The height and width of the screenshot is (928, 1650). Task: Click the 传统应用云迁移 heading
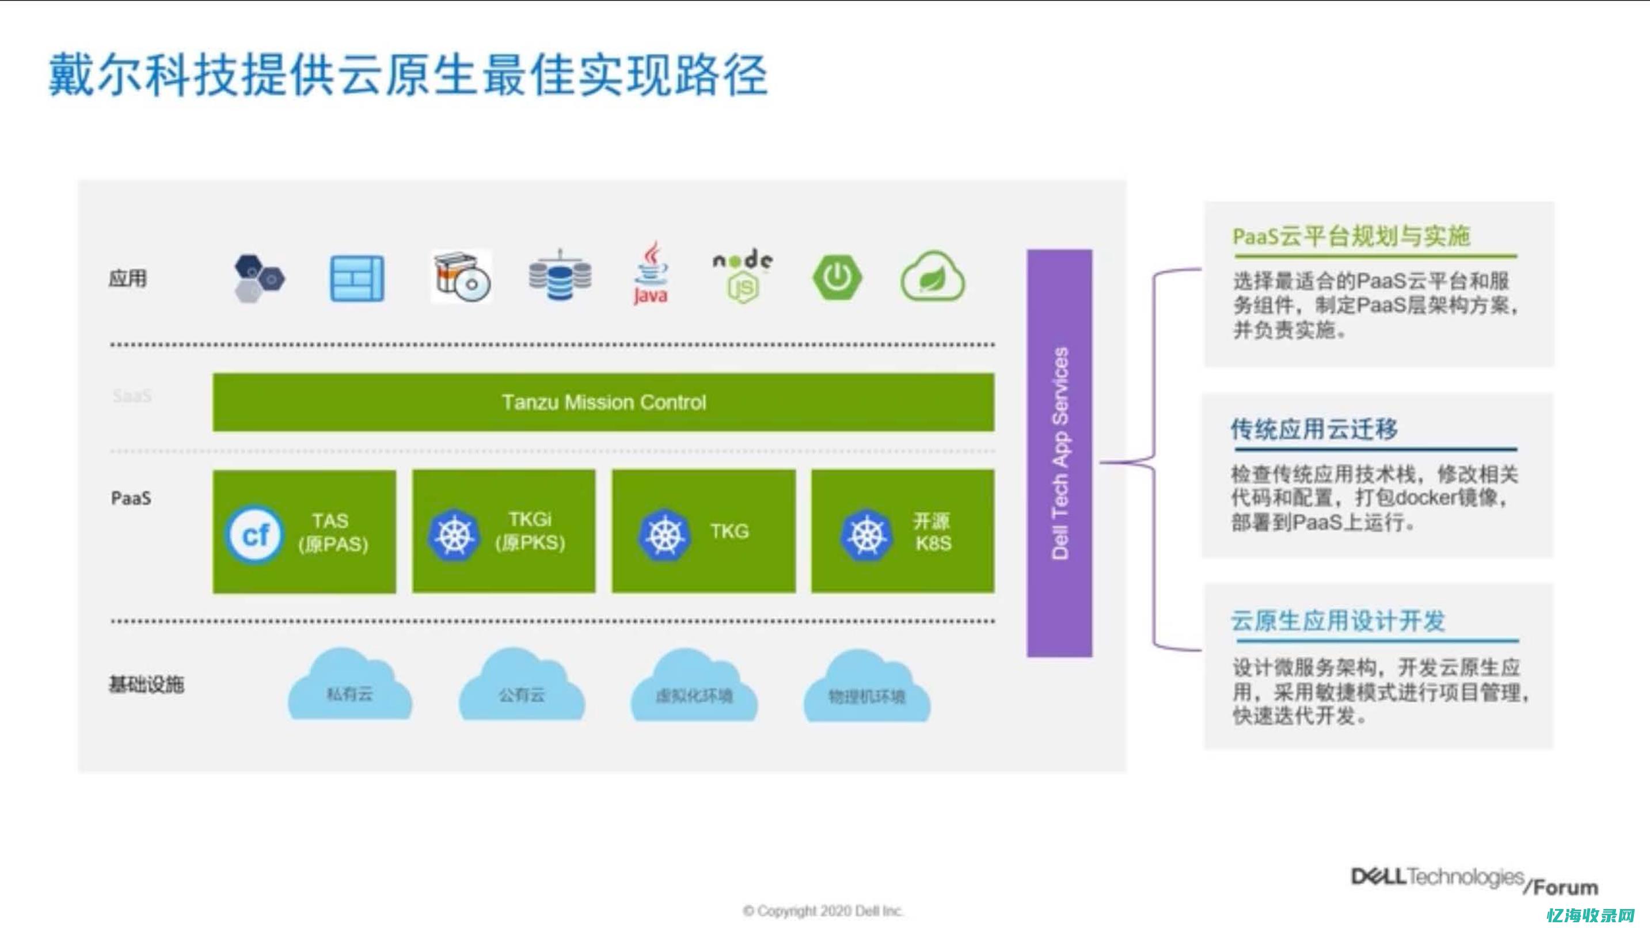(x=1314, y=429)
